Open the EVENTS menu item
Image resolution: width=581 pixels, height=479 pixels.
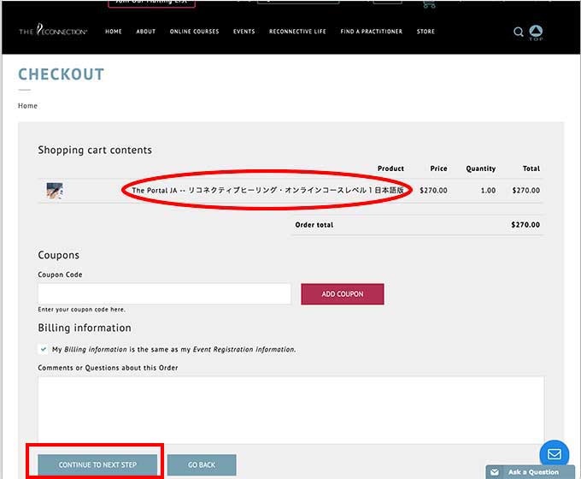244,32
